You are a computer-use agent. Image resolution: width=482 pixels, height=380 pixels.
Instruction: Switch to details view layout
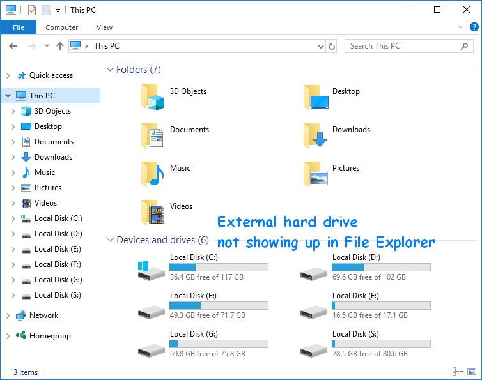pos(458,372)
